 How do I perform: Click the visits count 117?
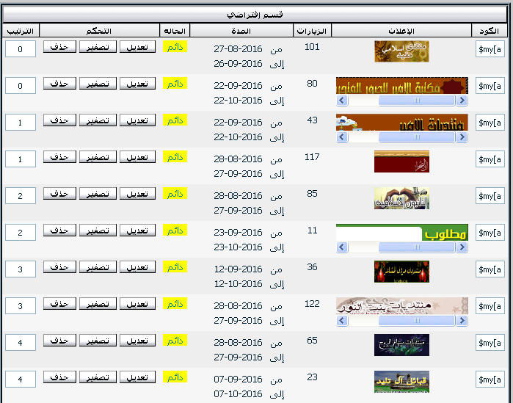(312, 157)
